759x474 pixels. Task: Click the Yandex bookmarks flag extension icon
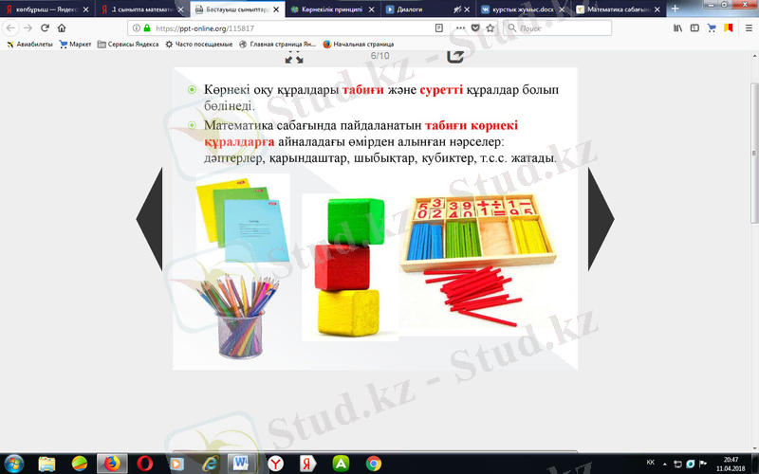click(728, 28)
